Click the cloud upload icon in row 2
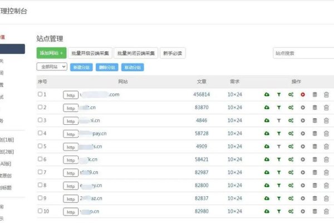This screenshot has width=334, height=223. pos(267,108)
